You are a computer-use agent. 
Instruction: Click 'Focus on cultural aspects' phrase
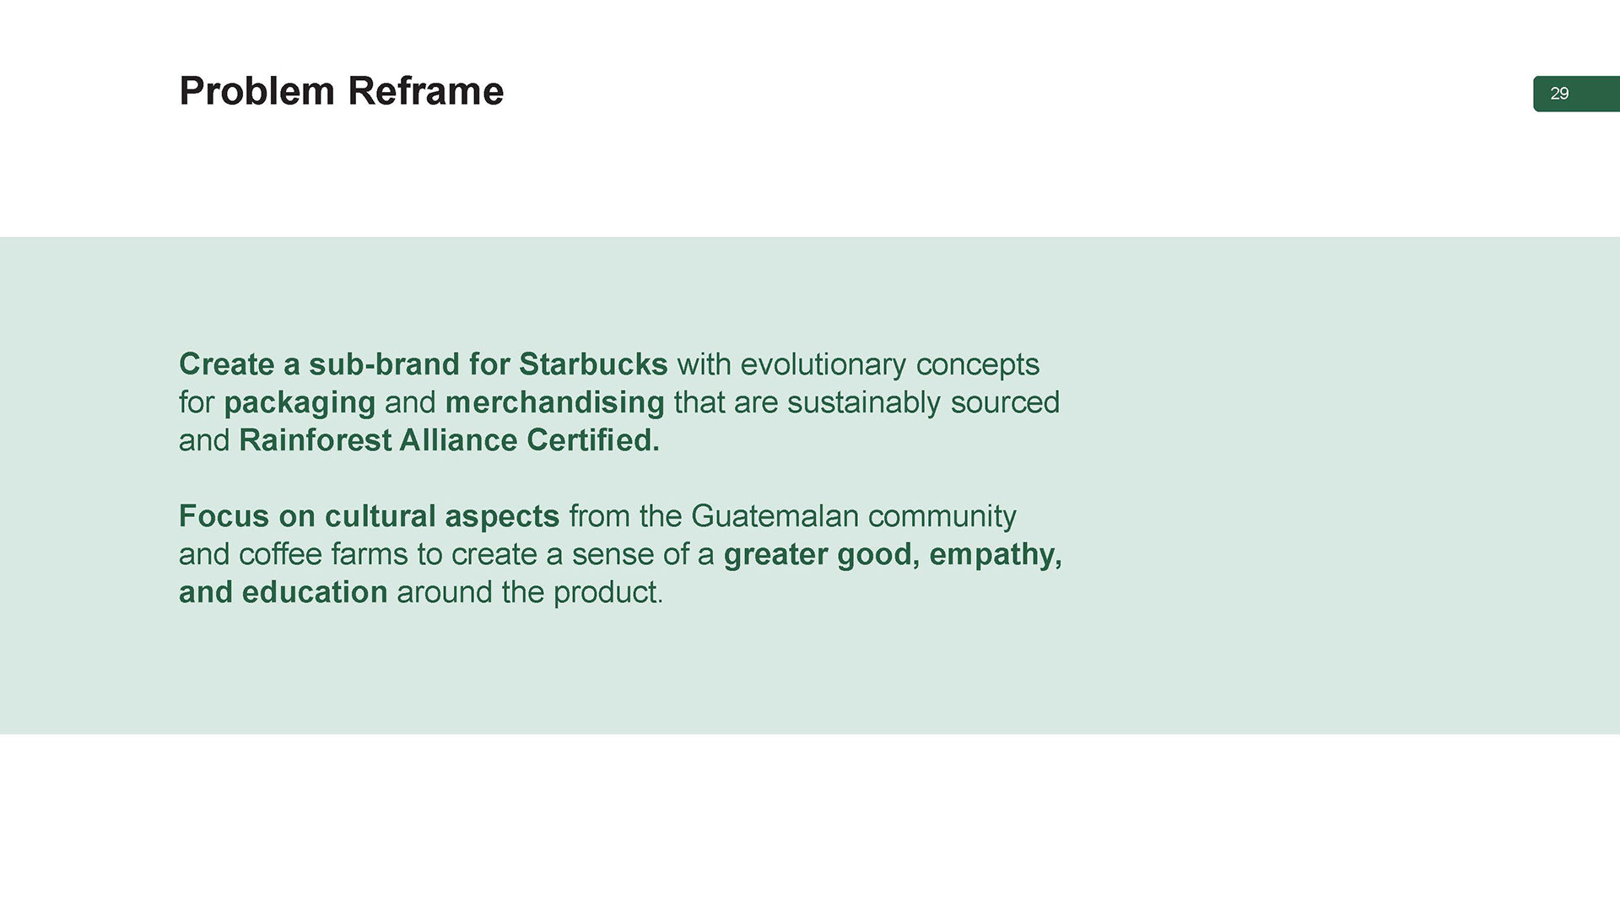tap(370, 516)
